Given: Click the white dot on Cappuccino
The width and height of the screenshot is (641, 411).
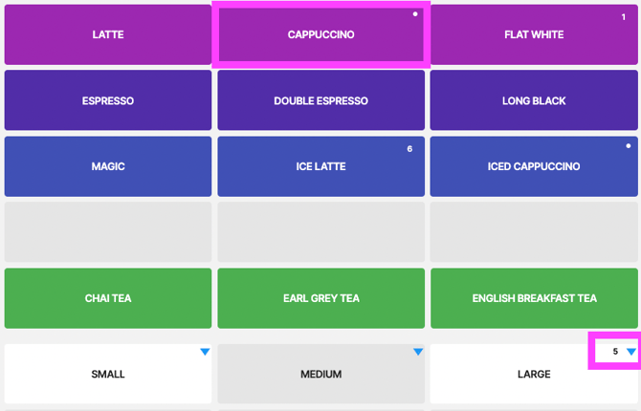Looking at the screenshot, I should 415,14.
